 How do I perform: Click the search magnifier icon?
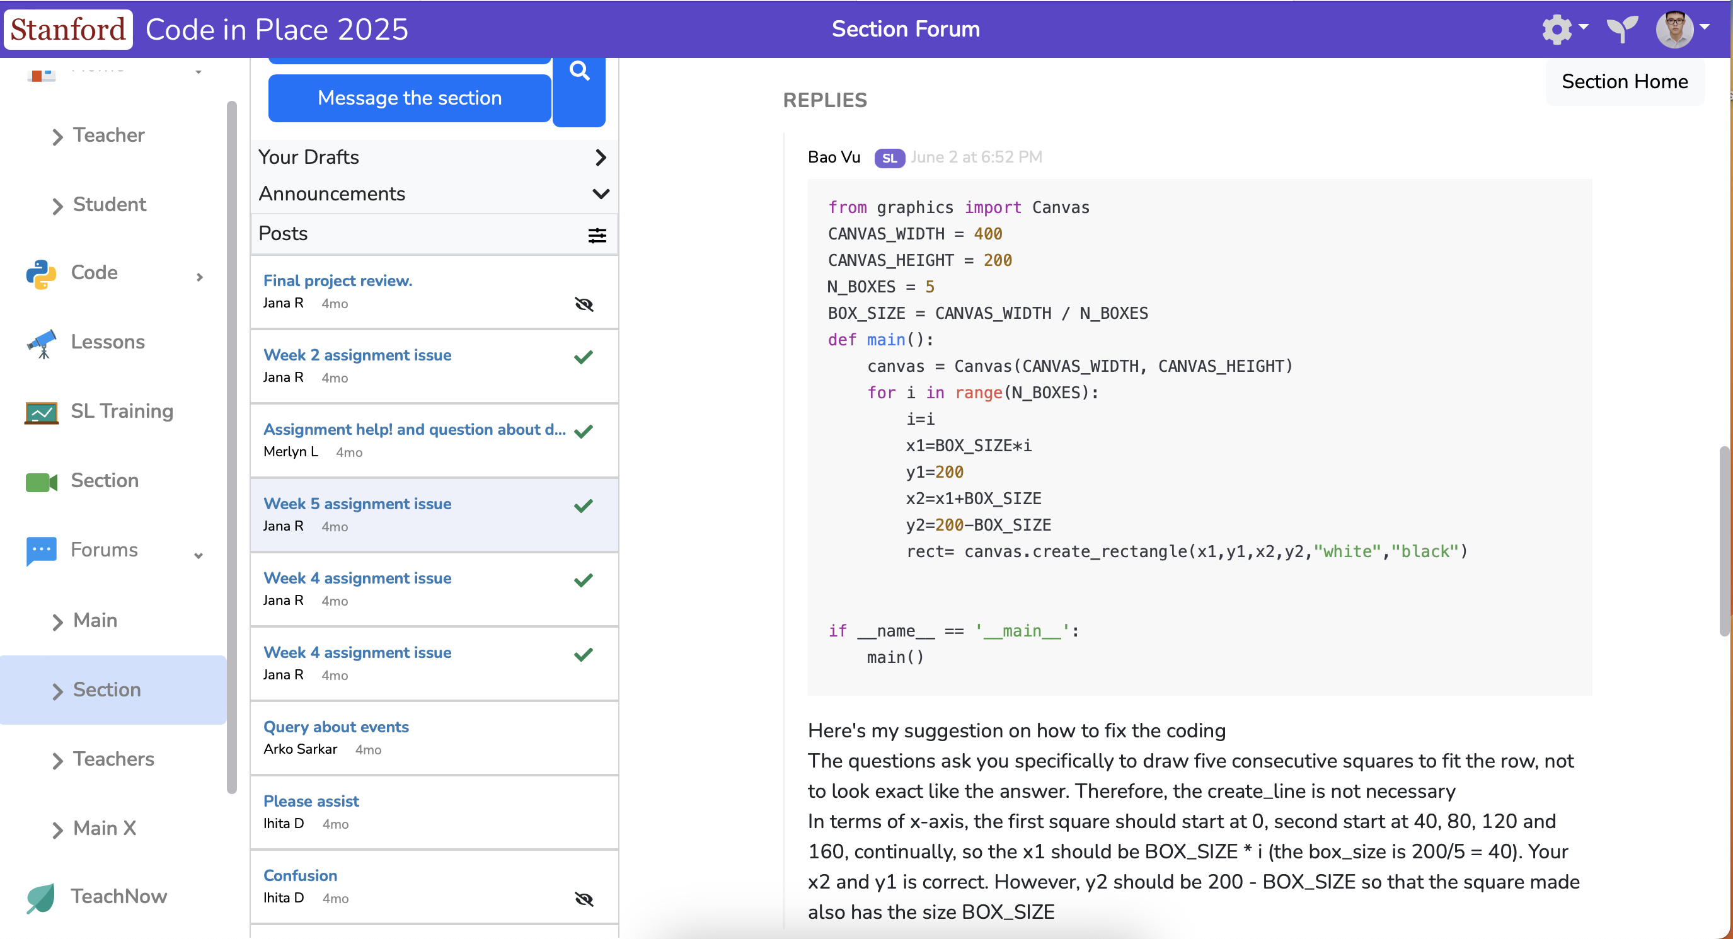click(579, 71)
